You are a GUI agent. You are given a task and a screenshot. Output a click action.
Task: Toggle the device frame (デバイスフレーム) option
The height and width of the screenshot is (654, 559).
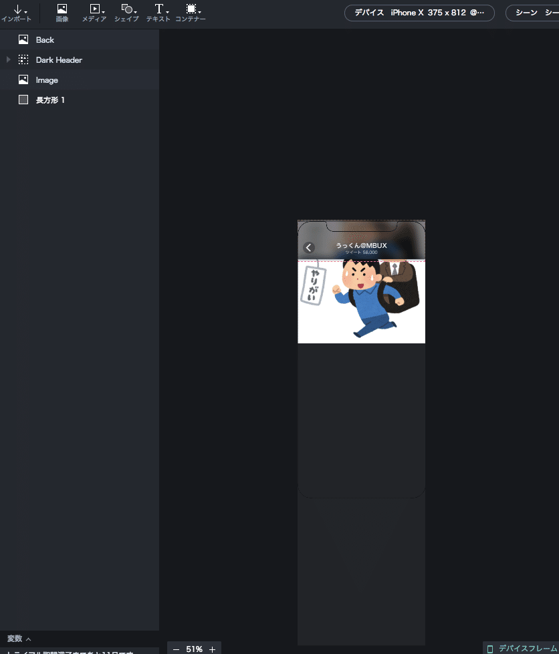pyautogui.click(x=522, y=648)
